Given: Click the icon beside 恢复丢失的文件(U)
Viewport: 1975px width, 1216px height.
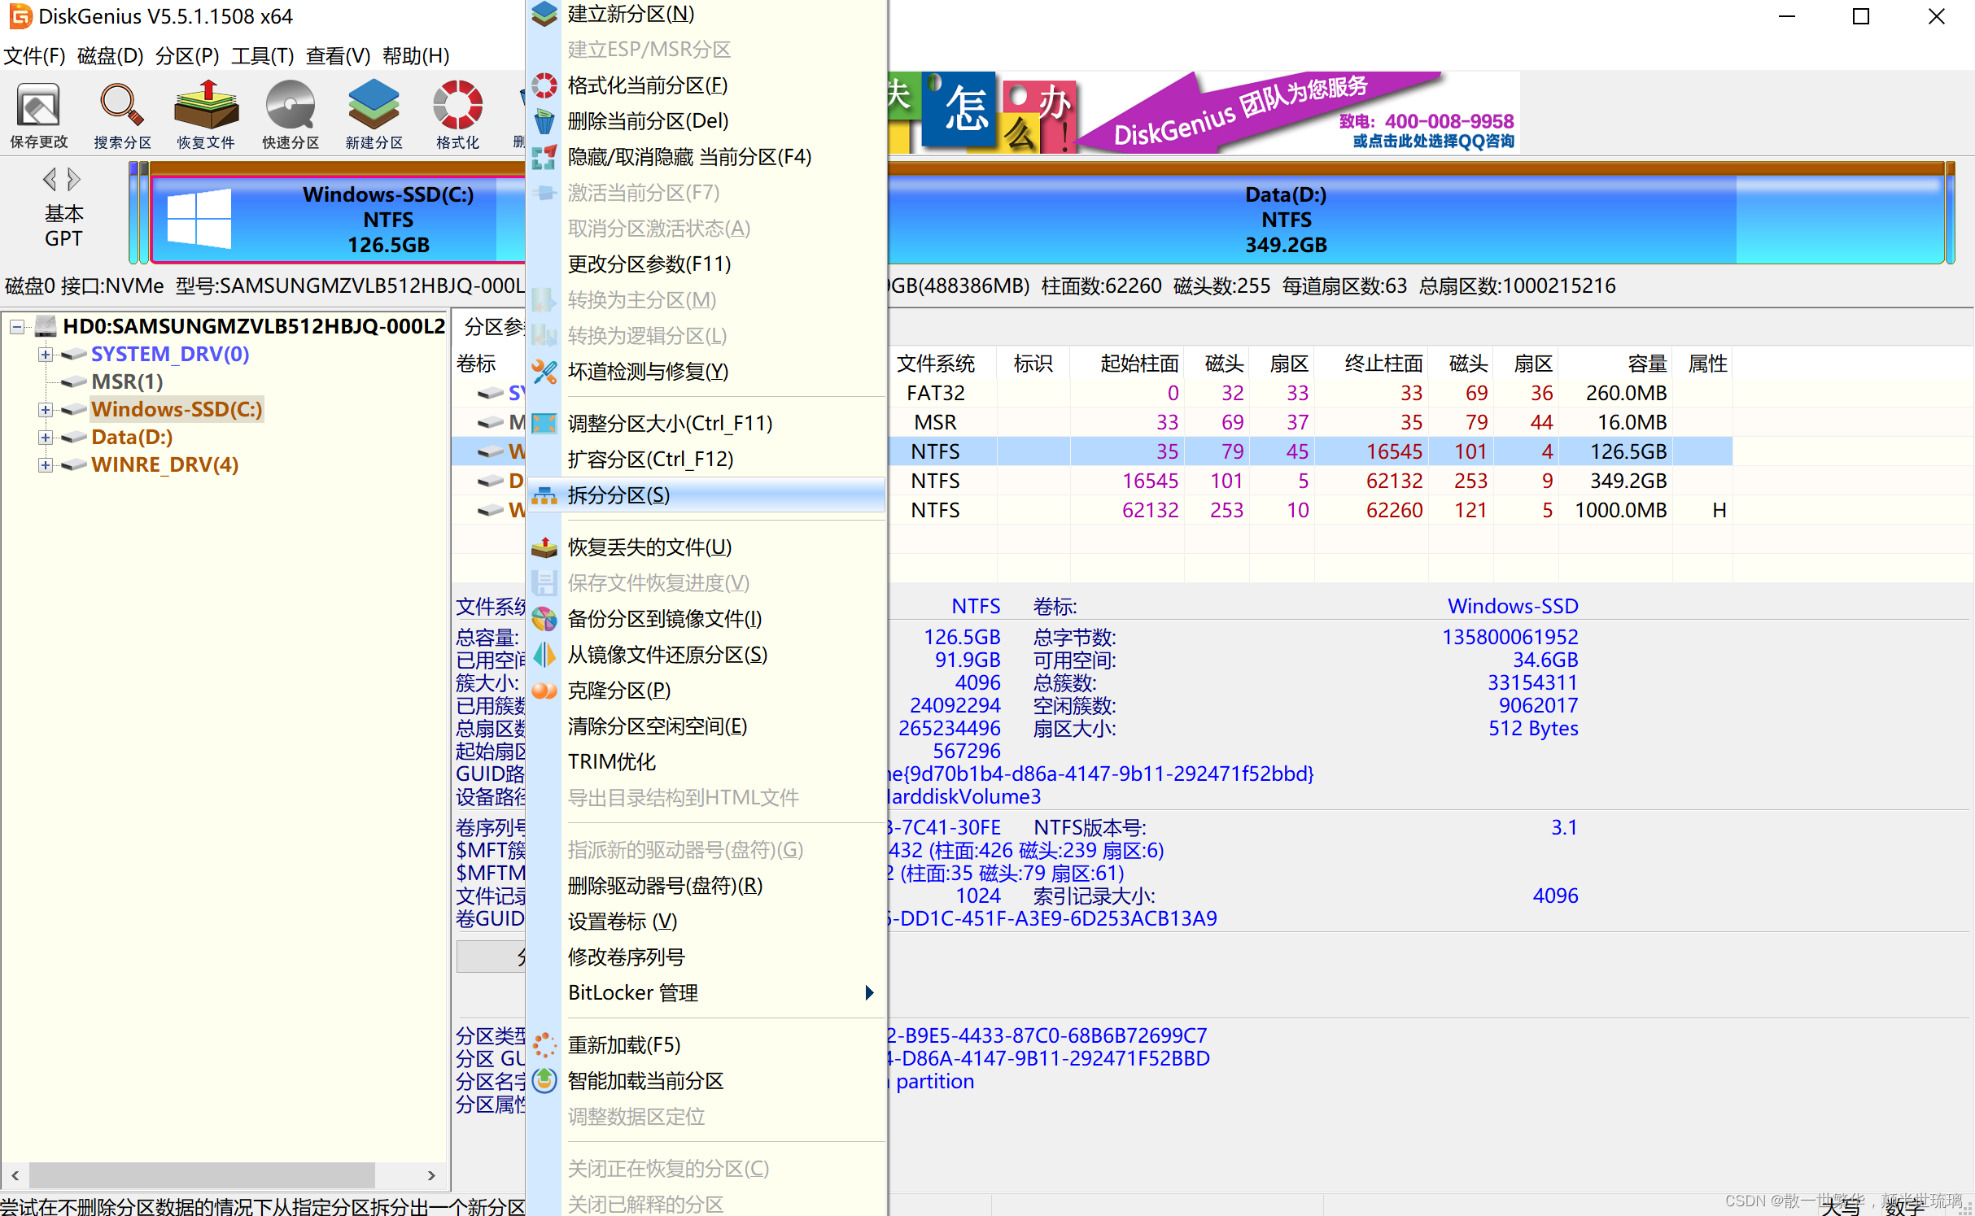Looking at the screenshot, I should (544, 547).
